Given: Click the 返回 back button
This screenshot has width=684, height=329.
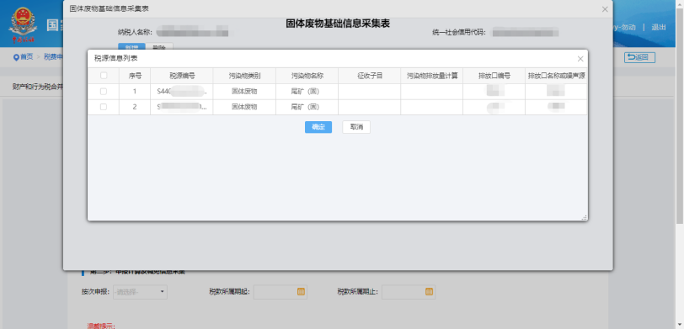Looking at the screenshot, I should (x=639, y=57).
